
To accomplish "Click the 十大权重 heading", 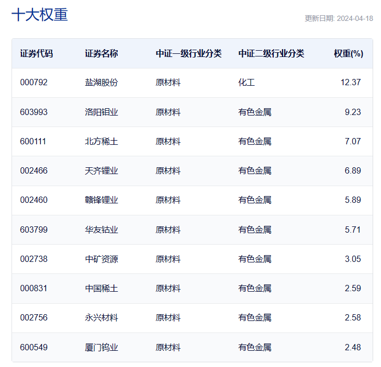I will click(40, 15).
